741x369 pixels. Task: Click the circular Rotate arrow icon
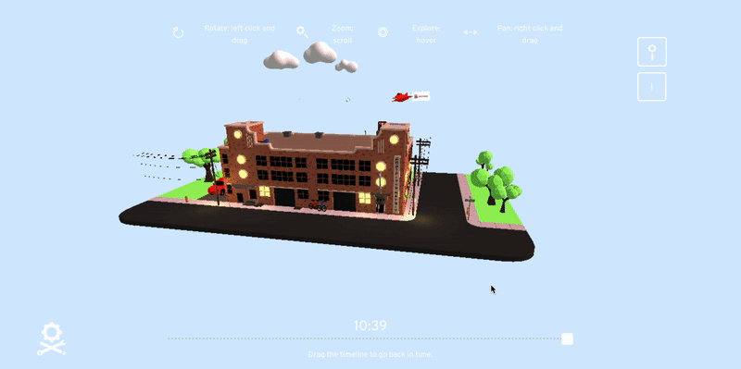click(178, 32)
